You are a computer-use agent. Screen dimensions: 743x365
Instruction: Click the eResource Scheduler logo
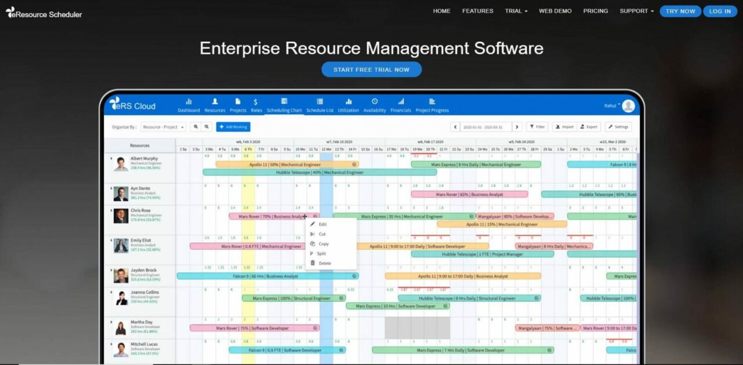pyautogui.click(x=44, y=13)
